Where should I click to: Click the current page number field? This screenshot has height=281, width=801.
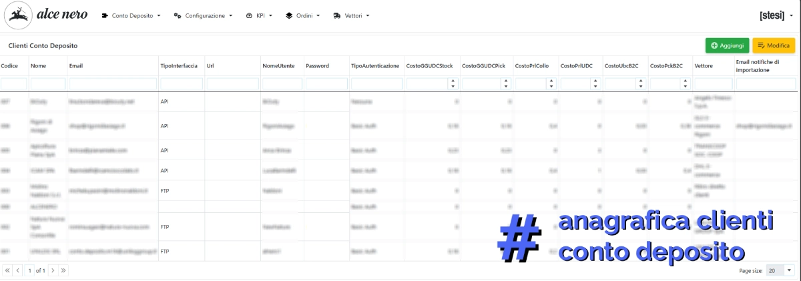tap(29, 270)
